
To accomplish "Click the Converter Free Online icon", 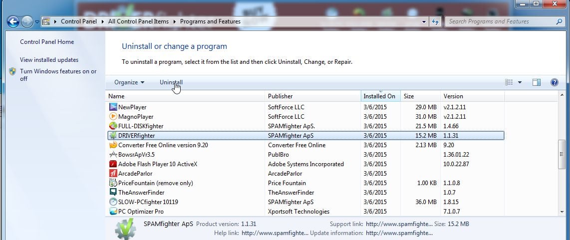I will pos(113,145).
